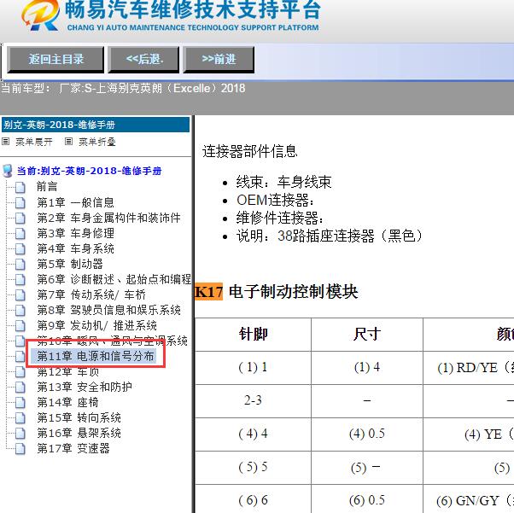The image size is (514, 513).
Task: Open 第15章 转向系统
Action: coord(79,418)
